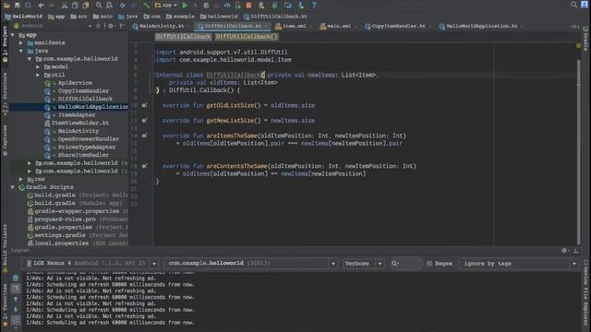Click the Save All toolbar icon
This screenshot has height=332, width=591.
17,5
